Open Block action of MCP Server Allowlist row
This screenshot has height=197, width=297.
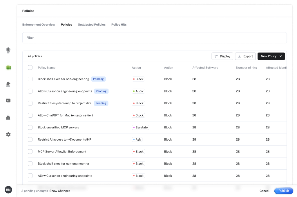(138, 151)
